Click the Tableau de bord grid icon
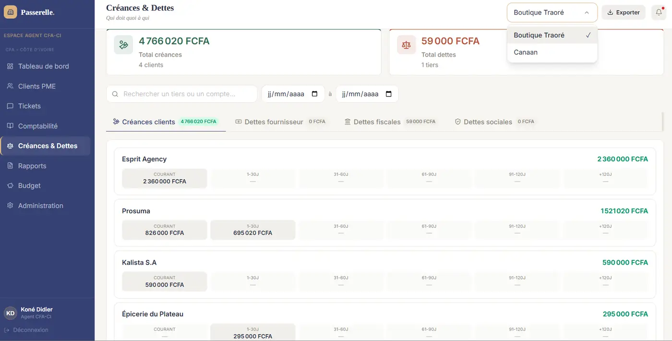 pos(10,66)
